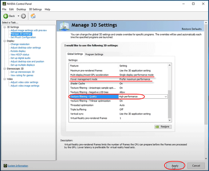Collapse the Video tree node
Viewport: 209px width, 171px height.
point(5,79)
